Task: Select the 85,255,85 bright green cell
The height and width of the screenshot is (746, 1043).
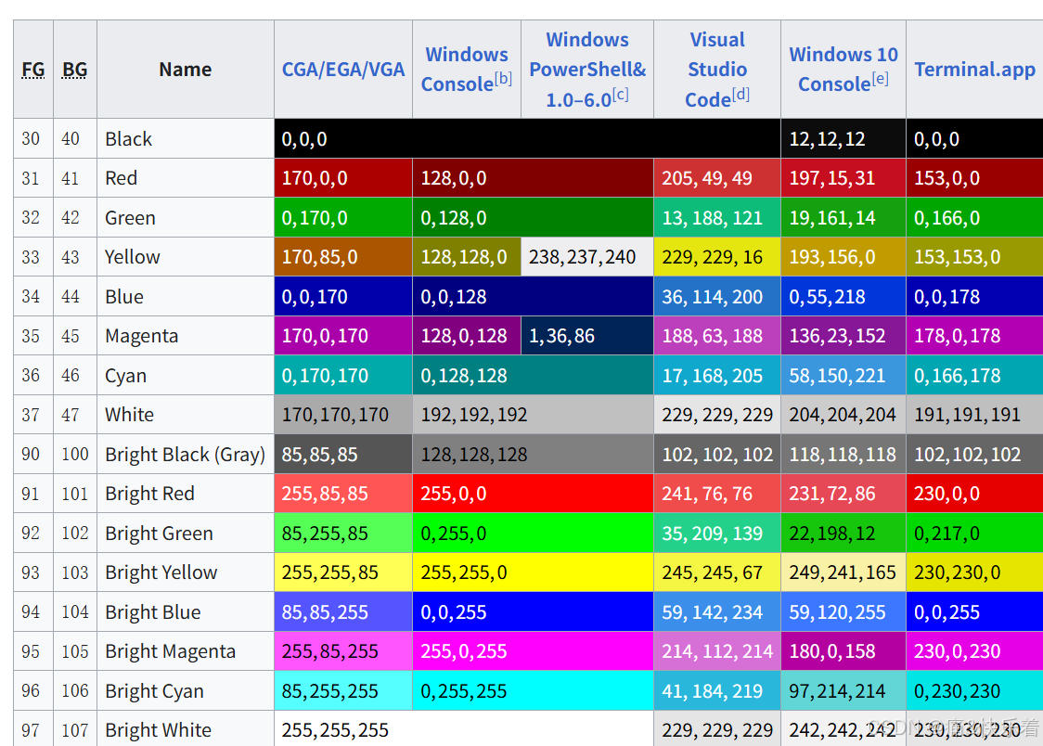Action: [343, 533]
